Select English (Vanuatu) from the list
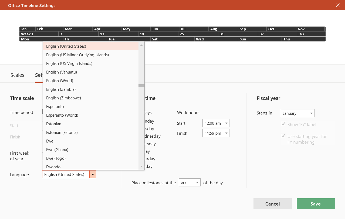The width and height of the screenshot is (345, 219). (x=91, y=72)
